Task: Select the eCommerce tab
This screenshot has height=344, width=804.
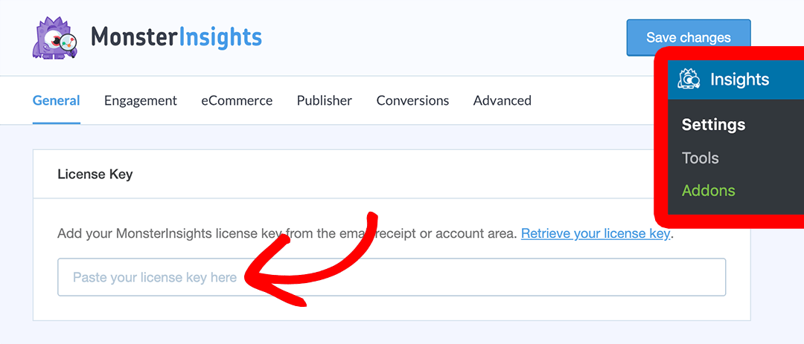Action: [x=237, y=100]
